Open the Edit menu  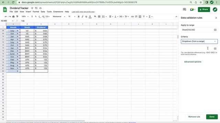click(16, 12)
